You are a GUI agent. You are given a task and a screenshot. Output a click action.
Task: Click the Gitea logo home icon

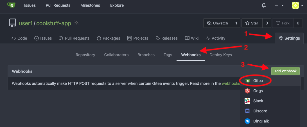pyautogui.click(x=11, y=5)
